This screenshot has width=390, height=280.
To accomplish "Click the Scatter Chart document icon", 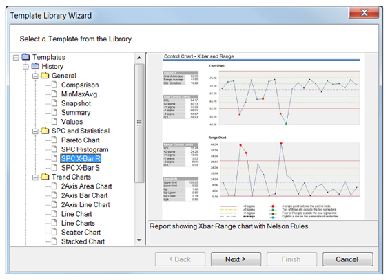I will pyautogui.click(x=54, y=232).
